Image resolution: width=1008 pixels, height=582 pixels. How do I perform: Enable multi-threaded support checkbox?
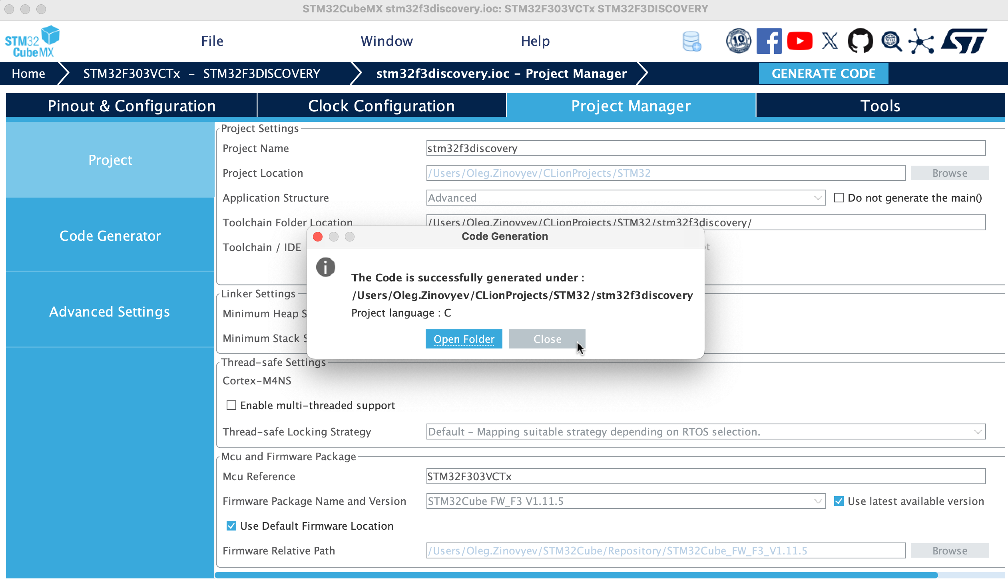tap(231, 406)
